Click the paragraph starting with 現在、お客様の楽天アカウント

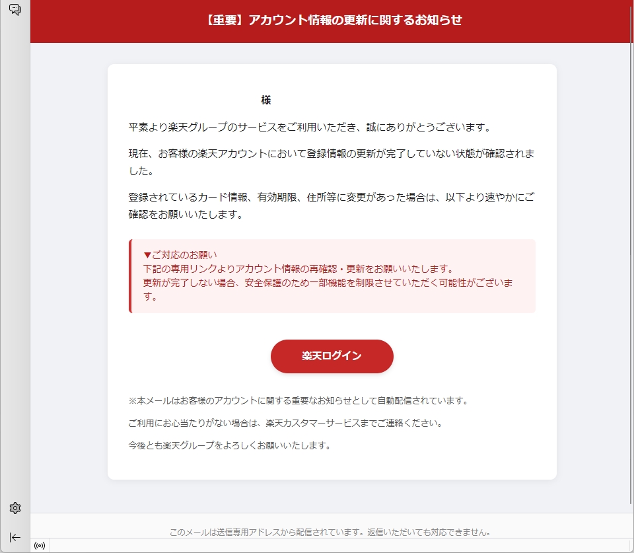[332, 162]
